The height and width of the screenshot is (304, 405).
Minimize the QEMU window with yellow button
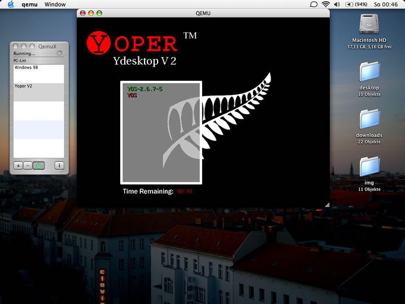pyautogui.click(x=91, y=13)
